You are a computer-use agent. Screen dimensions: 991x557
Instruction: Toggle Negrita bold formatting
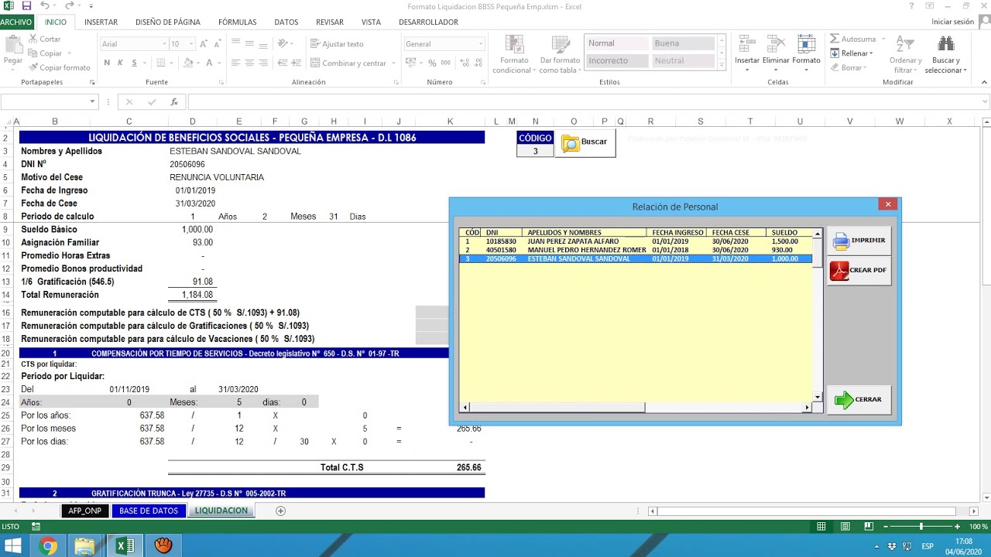pos(107,63)
